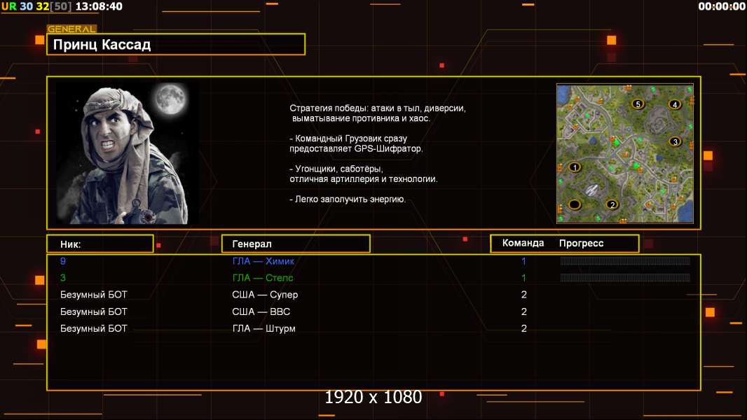Screen dimensions: 747x420
Task: Click the 'ГЛА — Стелс' general entry
Action: pos(263,277)
